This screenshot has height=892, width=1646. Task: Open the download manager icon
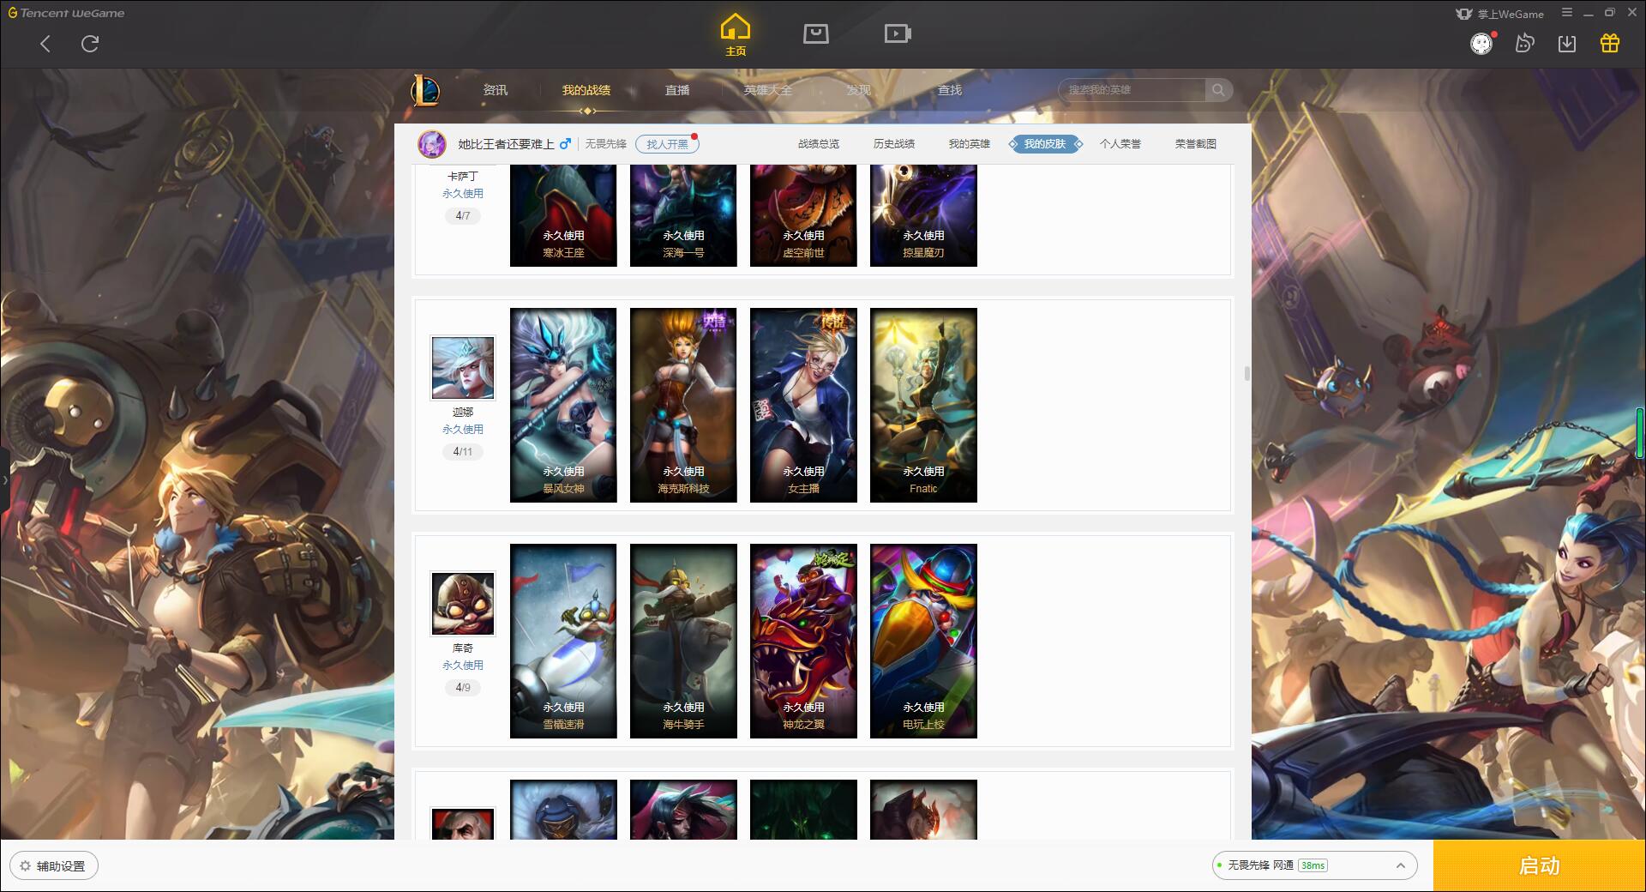tap(1567, 44)
